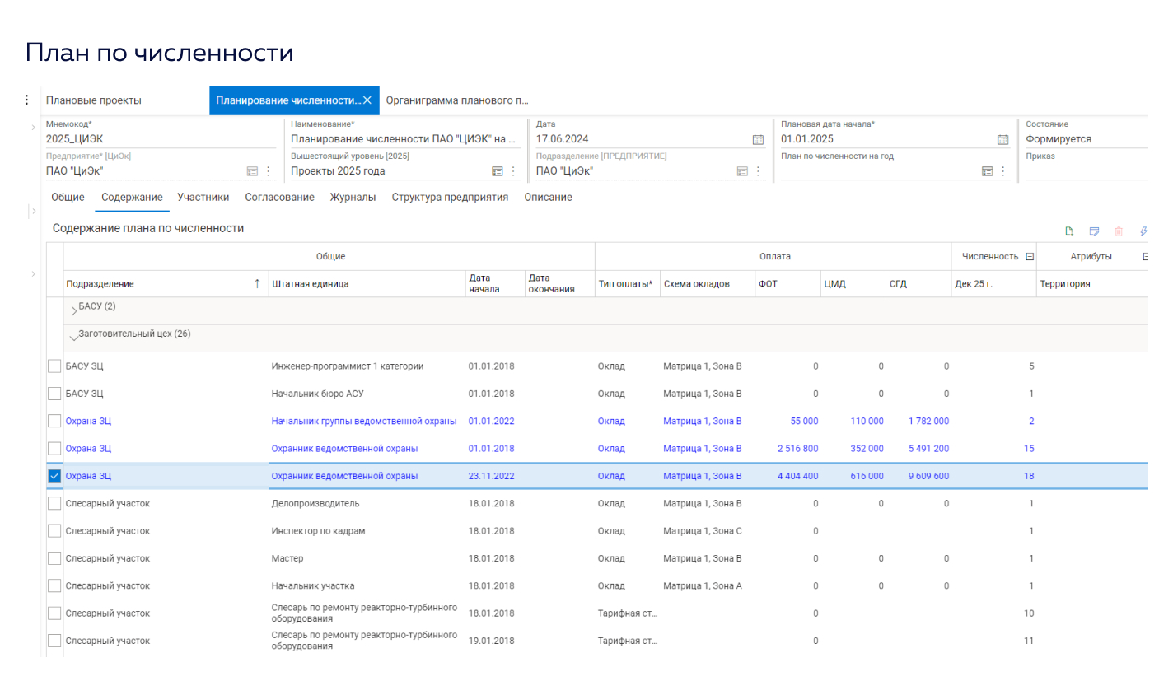Check the first БАСУ ЗЦ row checkbox
This screenshot has height=681, width=1173.
coord(54,366)
